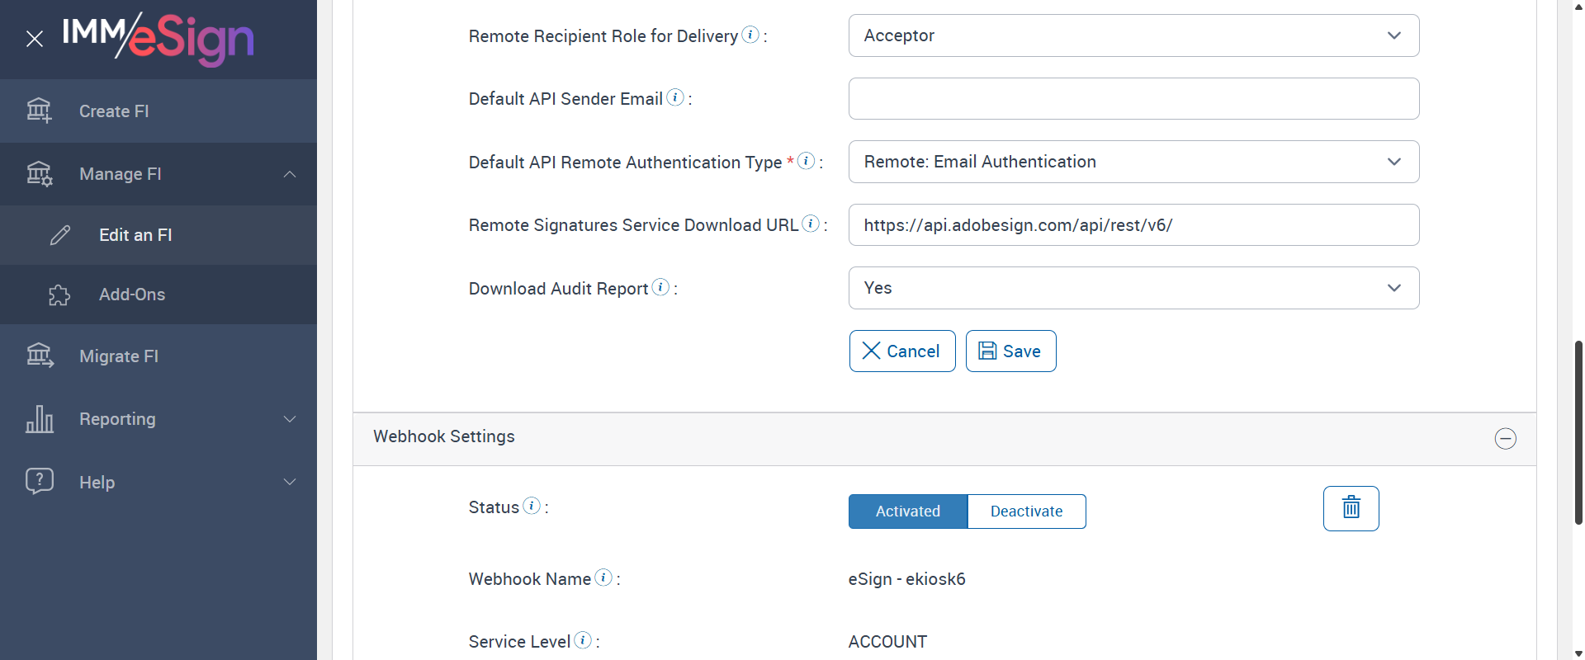Click info icon beside Default API Sender Email

675,97
